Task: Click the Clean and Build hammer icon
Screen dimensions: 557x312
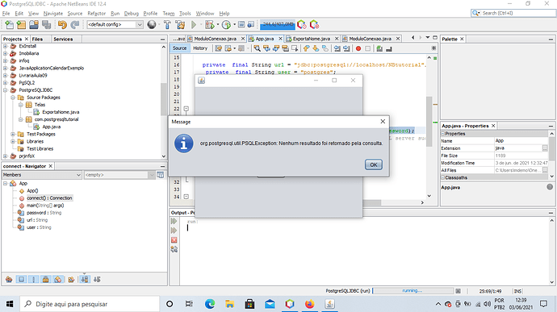Action: (181, 24)
